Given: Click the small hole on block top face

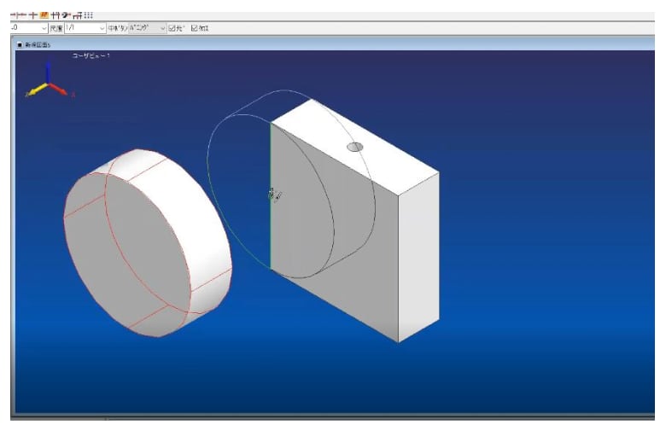Looking at the screenshot, I should coord(355,147).
